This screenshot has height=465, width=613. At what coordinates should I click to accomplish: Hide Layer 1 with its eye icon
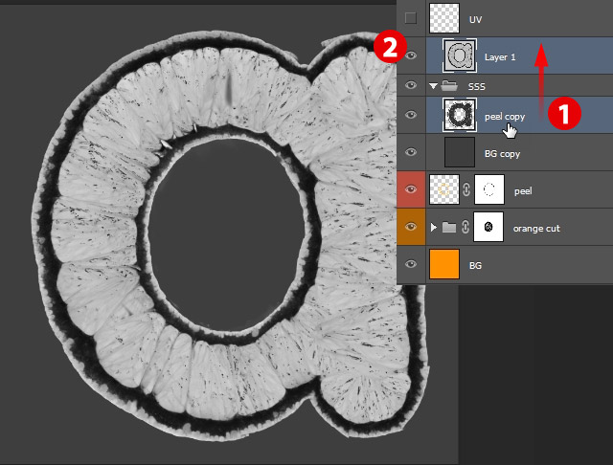411,55
